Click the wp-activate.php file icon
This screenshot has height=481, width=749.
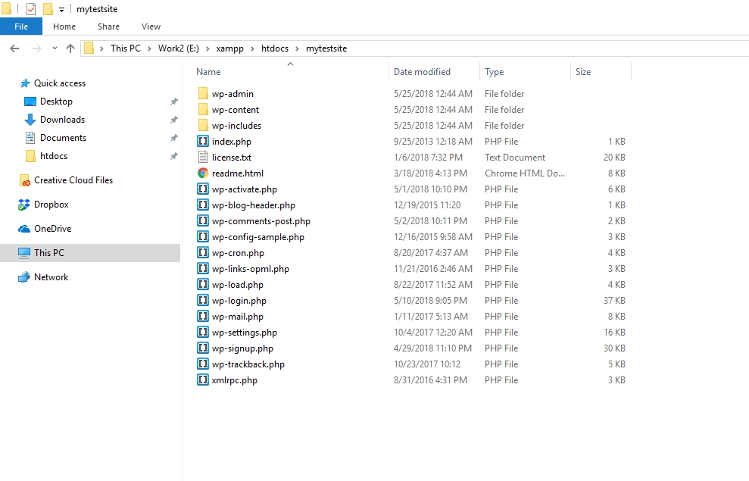[x=203, y=189]
